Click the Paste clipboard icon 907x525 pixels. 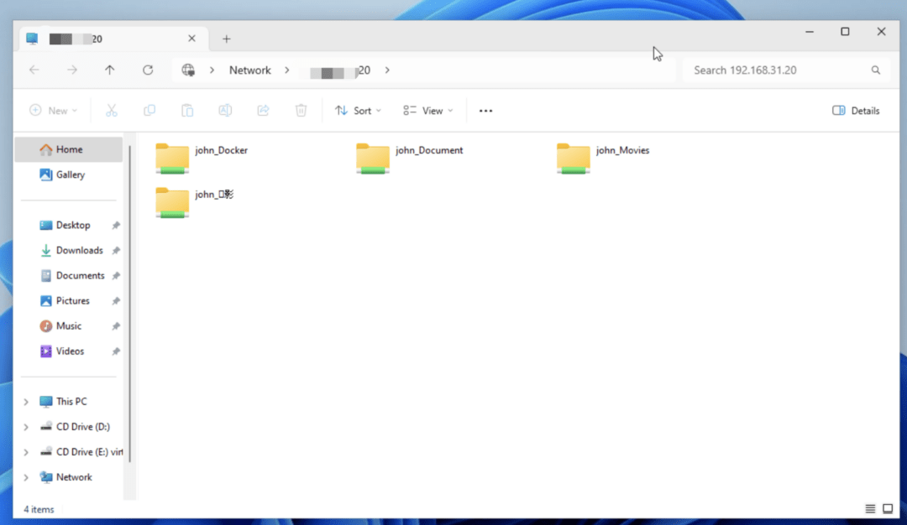click(x=186, y=111)
